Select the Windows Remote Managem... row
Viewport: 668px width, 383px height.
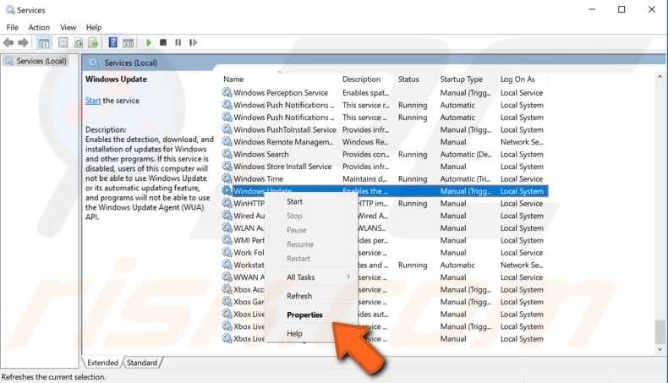coord(385,142)
